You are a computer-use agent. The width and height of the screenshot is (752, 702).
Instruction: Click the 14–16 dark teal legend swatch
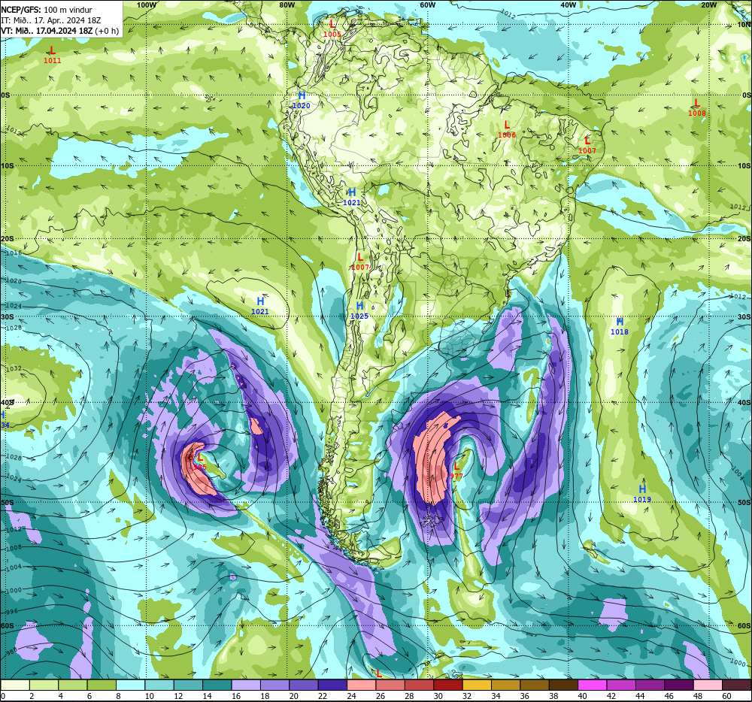coord(217,685)
